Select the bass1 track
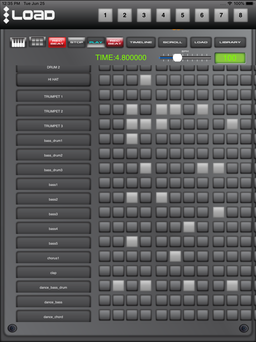 (x=53, y=184)
